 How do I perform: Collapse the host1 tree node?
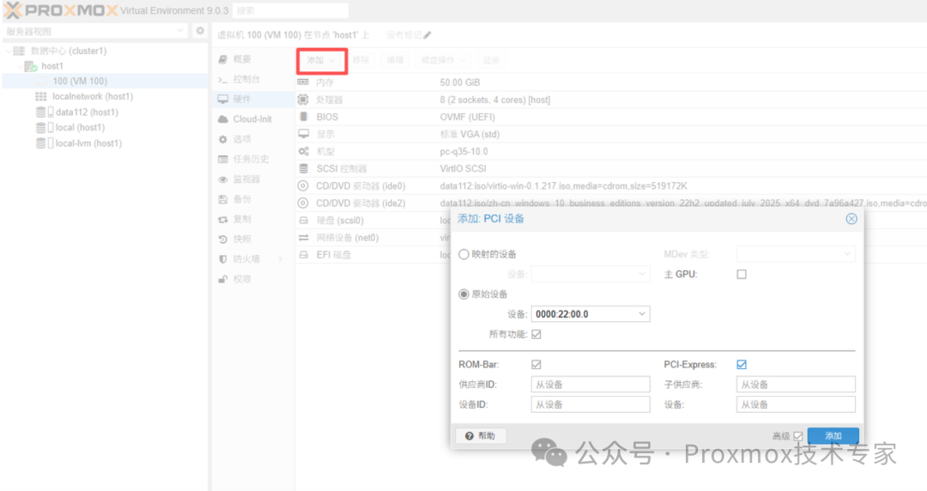(x=20, y=66)
